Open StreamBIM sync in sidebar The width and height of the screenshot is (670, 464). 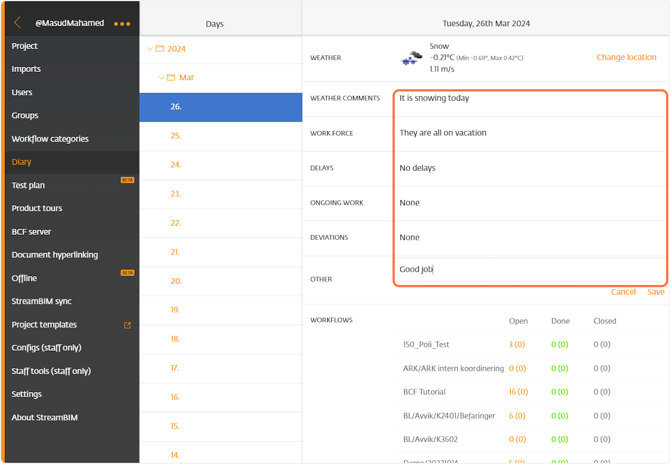[x=72, y=301]
